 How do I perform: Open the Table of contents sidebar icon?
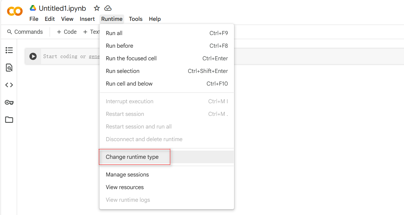(x=9, y=50)
